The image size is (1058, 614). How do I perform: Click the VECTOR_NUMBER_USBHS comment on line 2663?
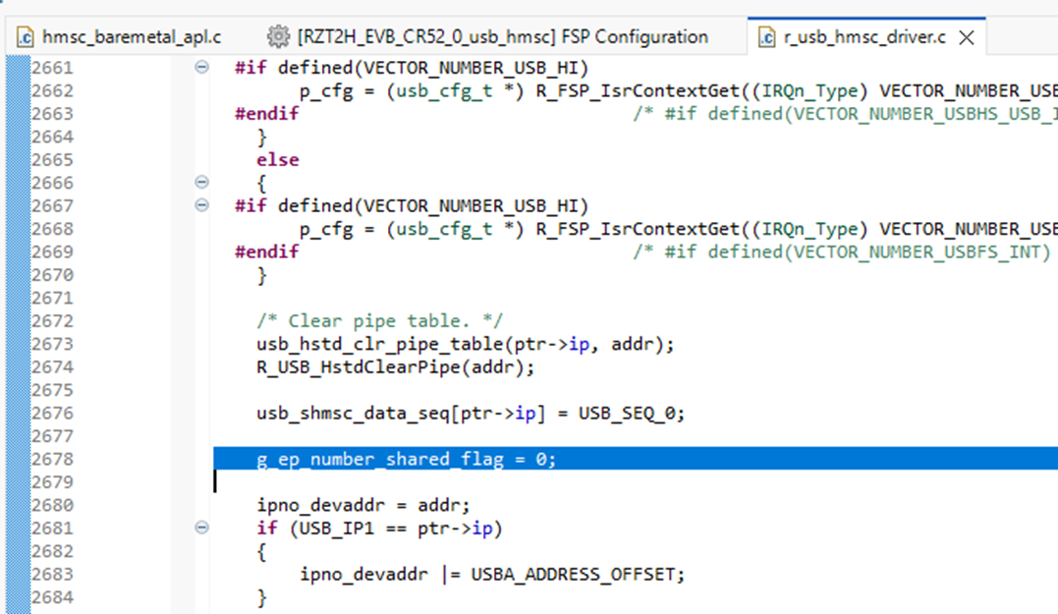tap(845, 113)
